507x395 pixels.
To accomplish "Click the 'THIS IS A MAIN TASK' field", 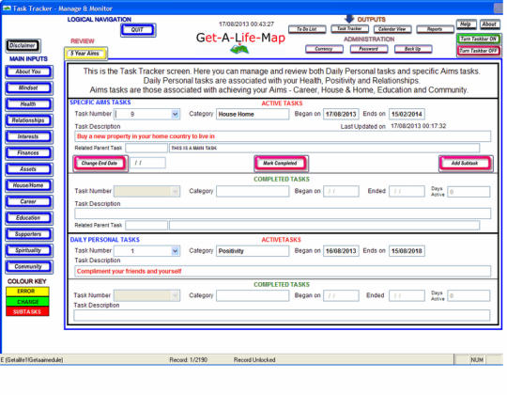I will (324, 148).
